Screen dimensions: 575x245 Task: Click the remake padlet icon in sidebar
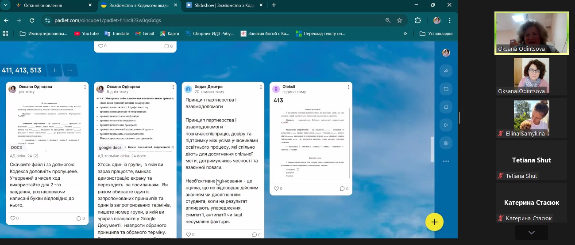click(x=446, y=89)
